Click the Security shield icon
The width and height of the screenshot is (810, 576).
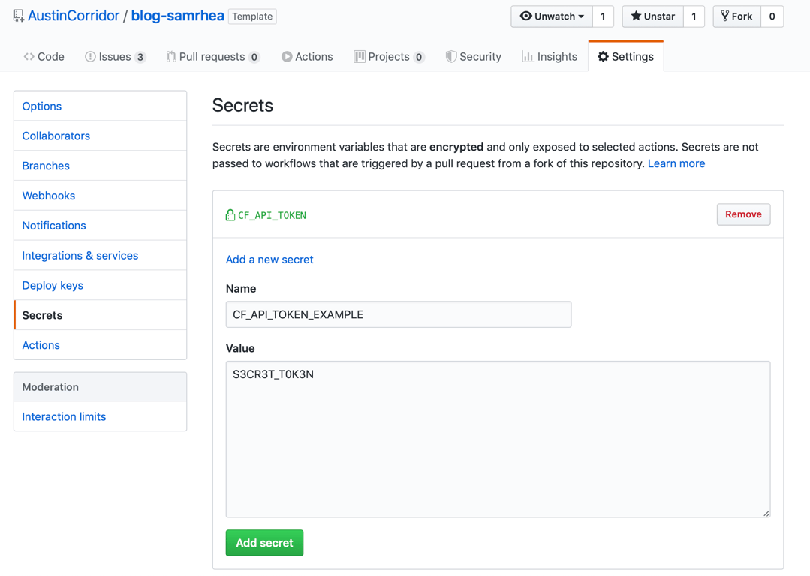pyautogui.click(x=450, y=56)
